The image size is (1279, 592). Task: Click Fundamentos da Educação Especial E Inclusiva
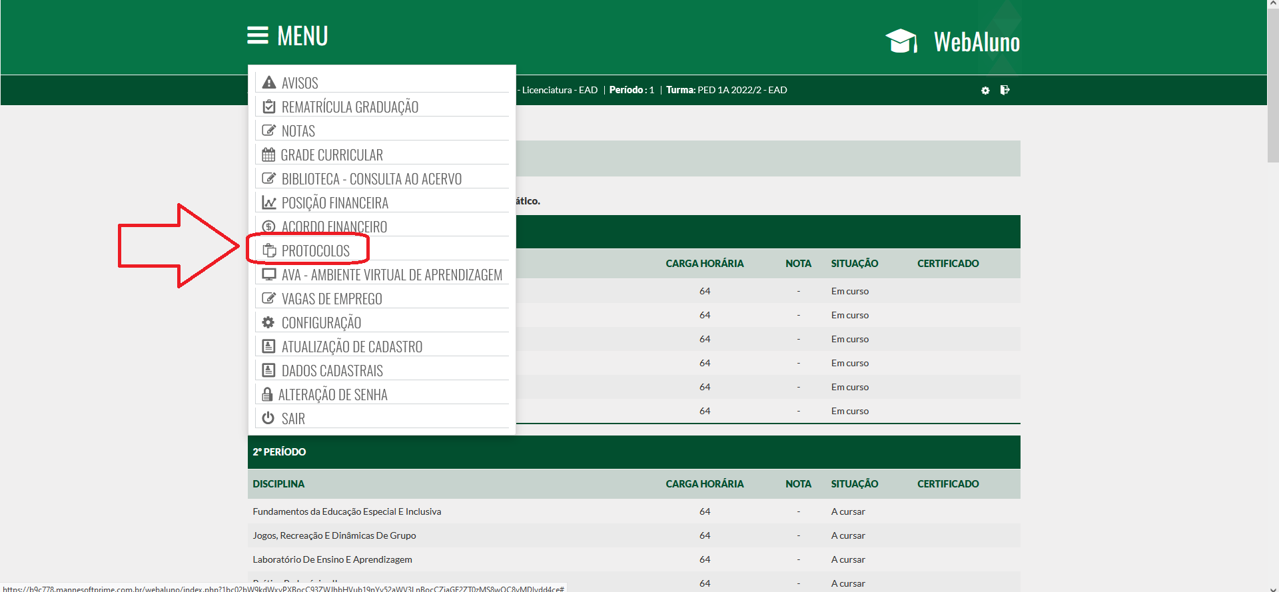pos(346,511)
